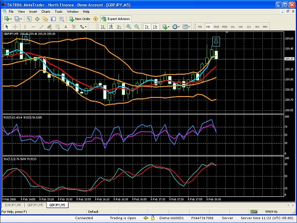Open the Data Window crosshair-target icon

tap(37, 19)
